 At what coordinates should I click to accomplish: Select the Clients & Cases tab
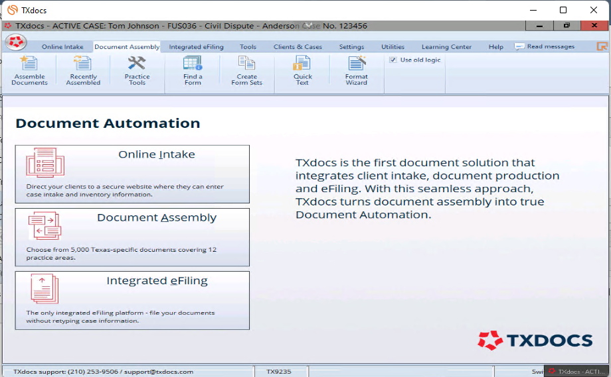pyautogui.click(x=298, y=47)
